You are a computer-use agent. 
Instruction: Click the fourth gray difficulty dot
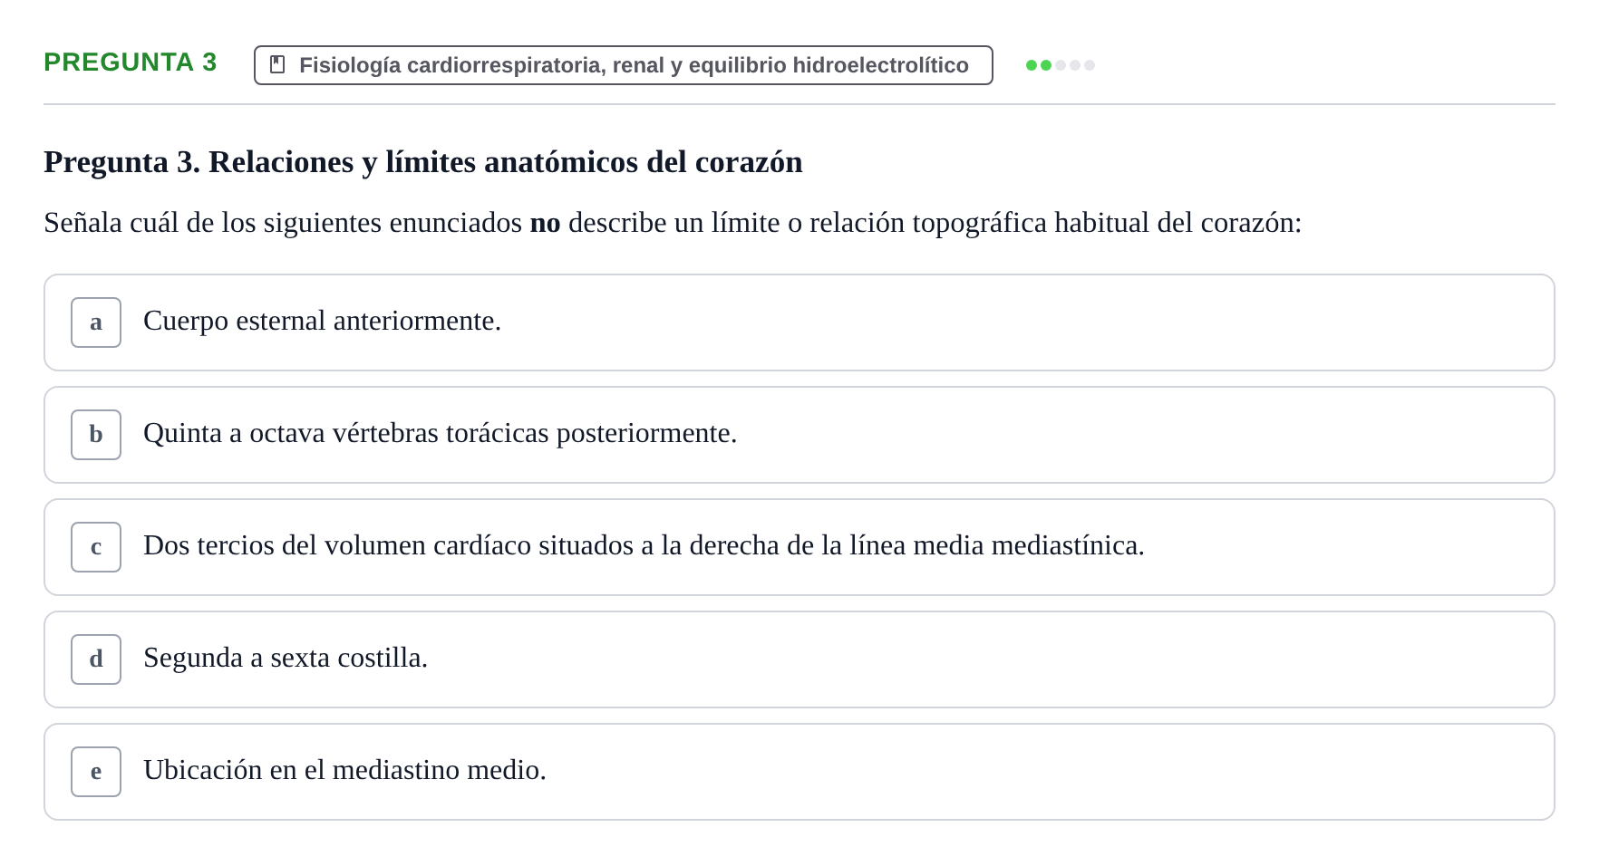[x=1075, y=65]
